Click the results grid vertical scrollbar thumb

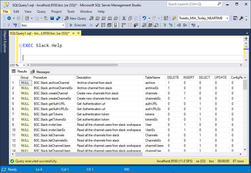[x=245, y=85]
